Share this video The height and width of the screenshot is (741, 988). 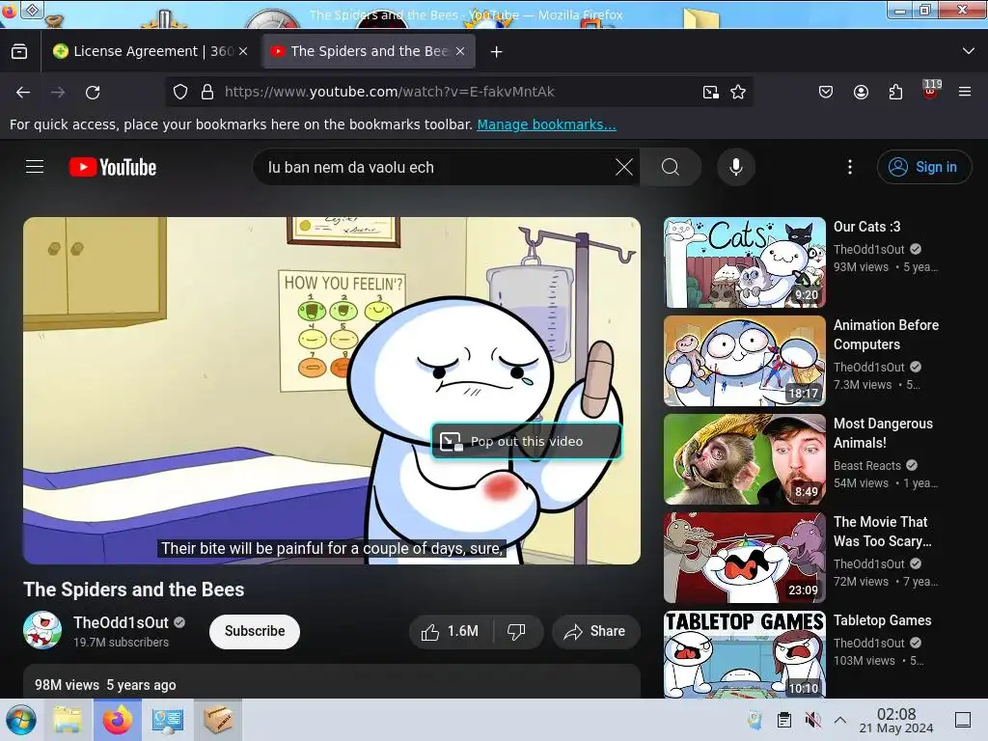coord(595,631)
